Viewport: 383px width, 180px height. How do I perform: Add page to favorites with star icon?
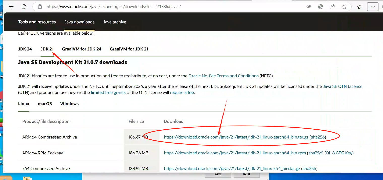pos(344,7)
